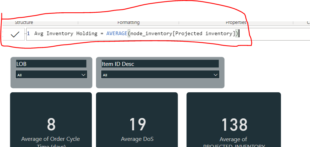310x147 pixels.
Task: Click the value 138 on the card
Action: [234, 125]
